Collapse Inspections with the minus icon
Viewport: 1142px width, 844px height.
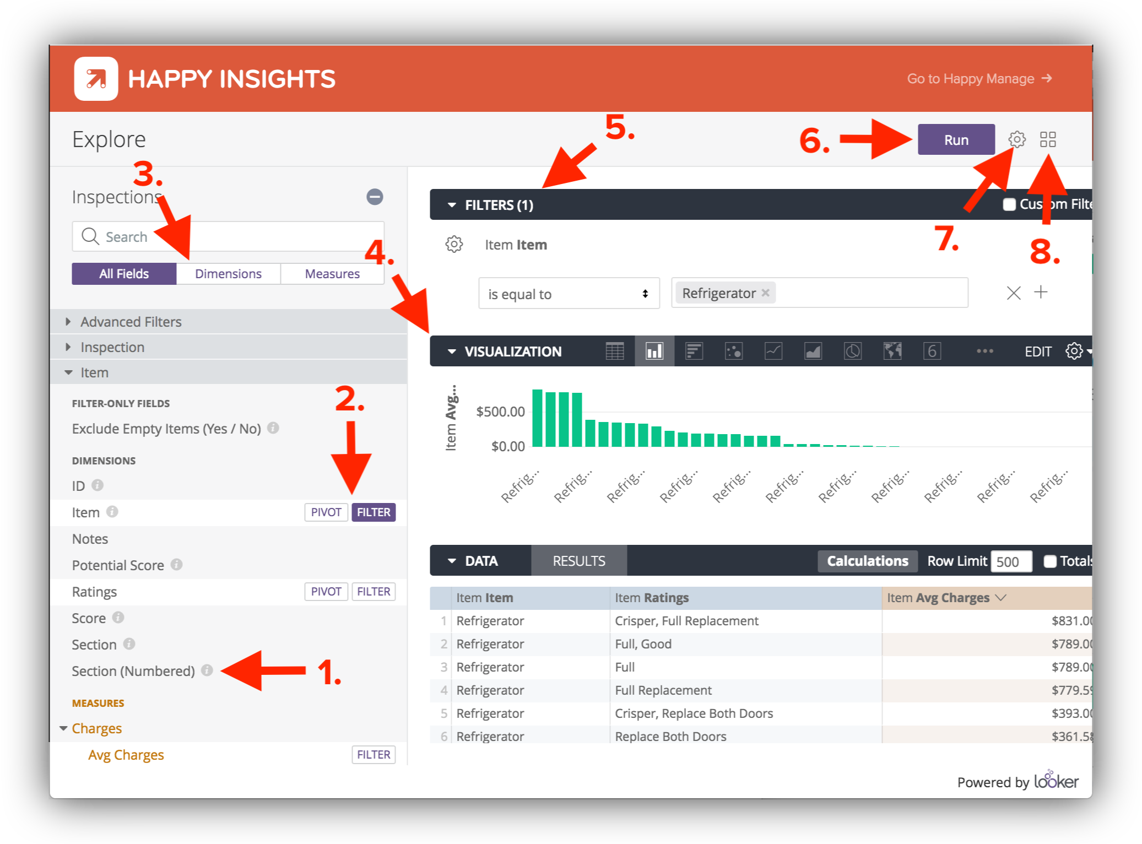tap(375, 197)
